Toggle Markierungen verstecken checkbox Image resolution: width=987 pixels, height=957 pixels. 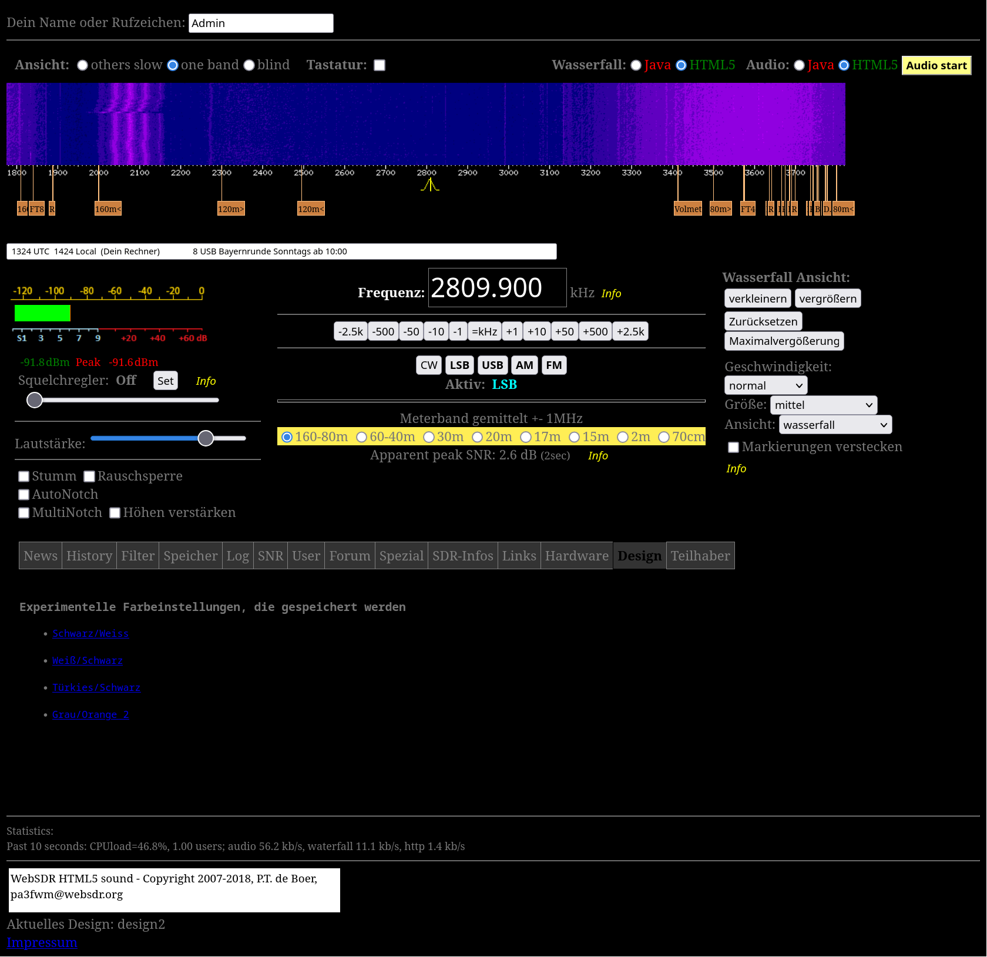coord(733,448)
